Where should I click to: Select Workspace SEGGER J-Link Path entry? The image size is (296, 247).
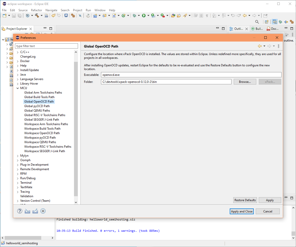[44, 151]
